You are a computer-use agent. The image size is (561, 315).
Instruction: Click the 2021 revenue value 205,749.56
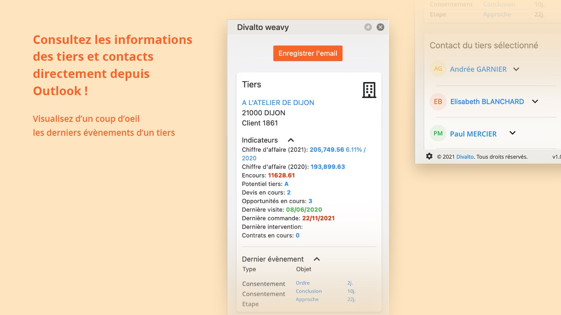[327, 150]
